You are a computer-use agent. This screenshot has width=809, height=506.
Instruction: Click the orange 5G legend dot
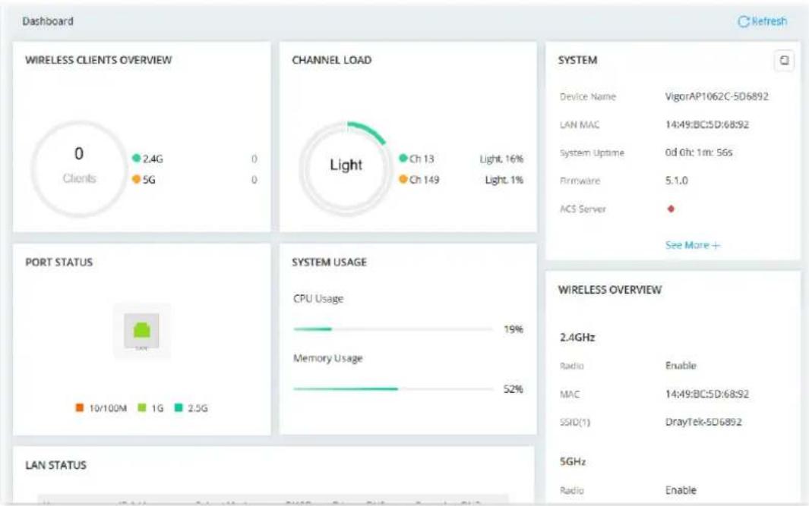pos(136,179)
